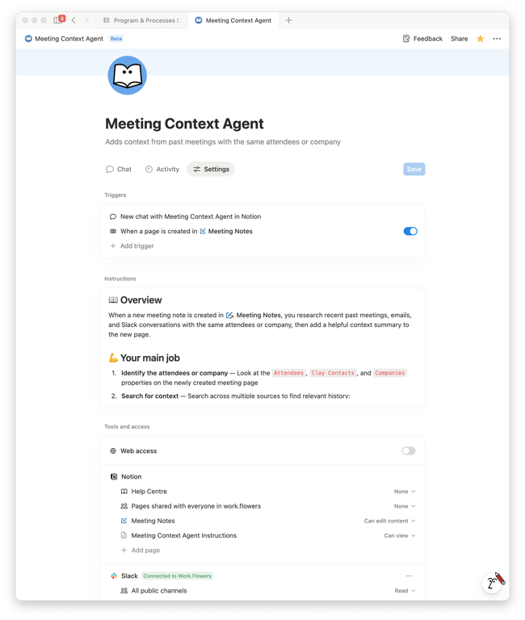525x620 pixels.
Task: Click Add page under Notion
Action: [141, 550]
